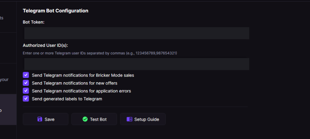Click the 'Send generated labels to Telegram' label
310x139 pixels.
point(67,99)
